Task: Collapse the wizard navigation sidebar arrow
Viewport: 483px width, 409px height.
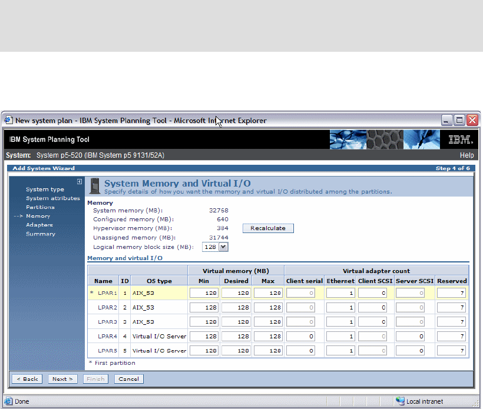Action: pyautogui.click(x=80, y=182)
